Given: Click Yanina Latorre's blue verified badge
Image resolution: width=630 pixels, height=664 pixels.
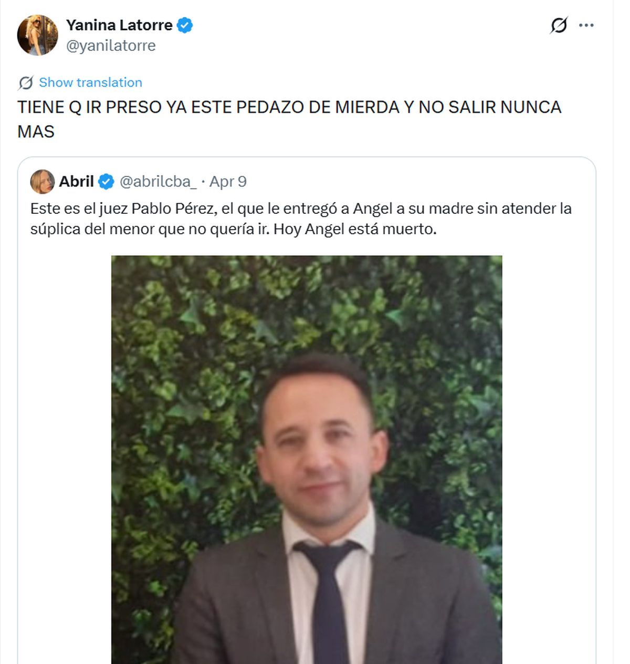Looking at the screenshot, I should [184, 25].
